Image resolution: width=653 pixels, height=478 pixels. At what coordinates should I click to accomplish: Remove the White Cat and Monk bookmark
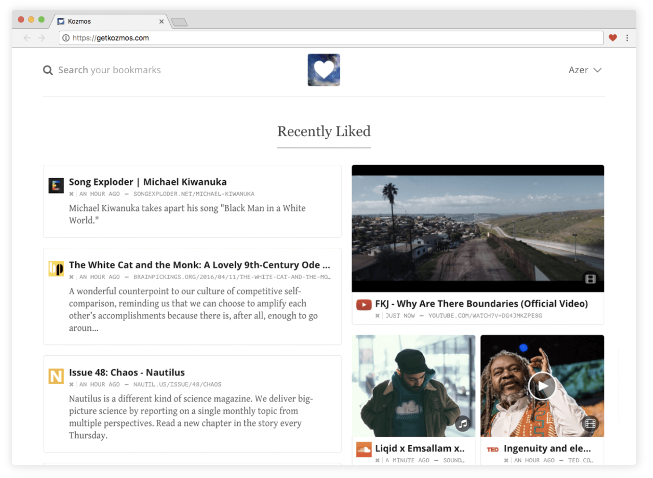pos(71,277)
